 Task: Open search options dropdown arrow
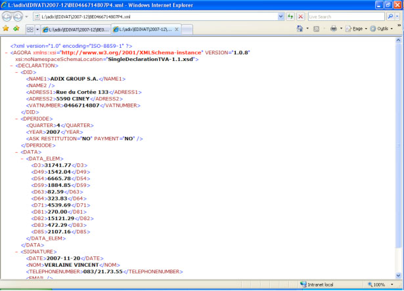(397, 16)
